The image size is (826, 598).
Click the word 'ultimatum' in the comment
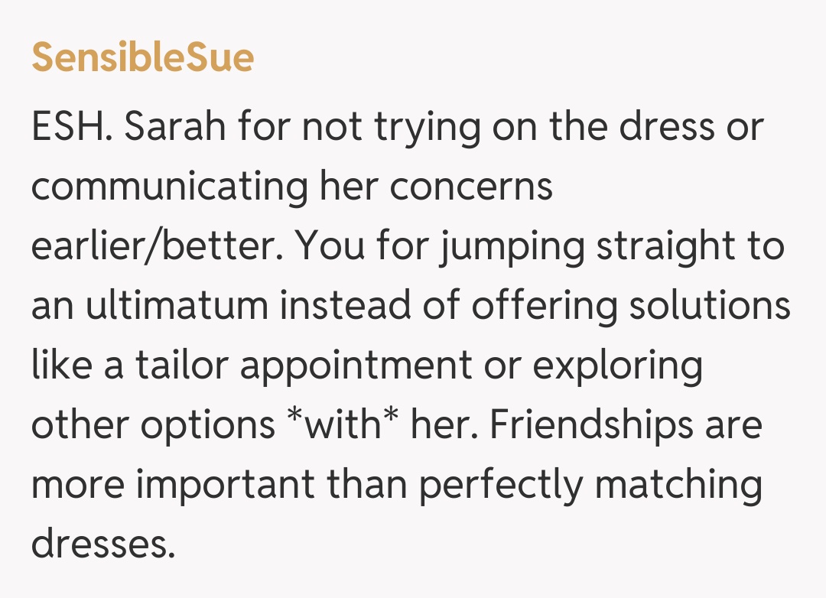(176, 306)
